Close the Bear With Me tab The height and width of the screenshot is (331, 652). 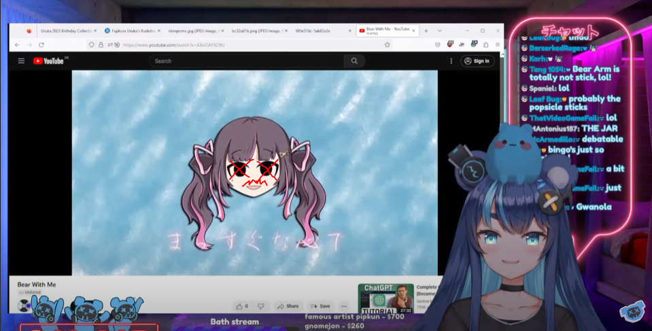tap(413, 31)
